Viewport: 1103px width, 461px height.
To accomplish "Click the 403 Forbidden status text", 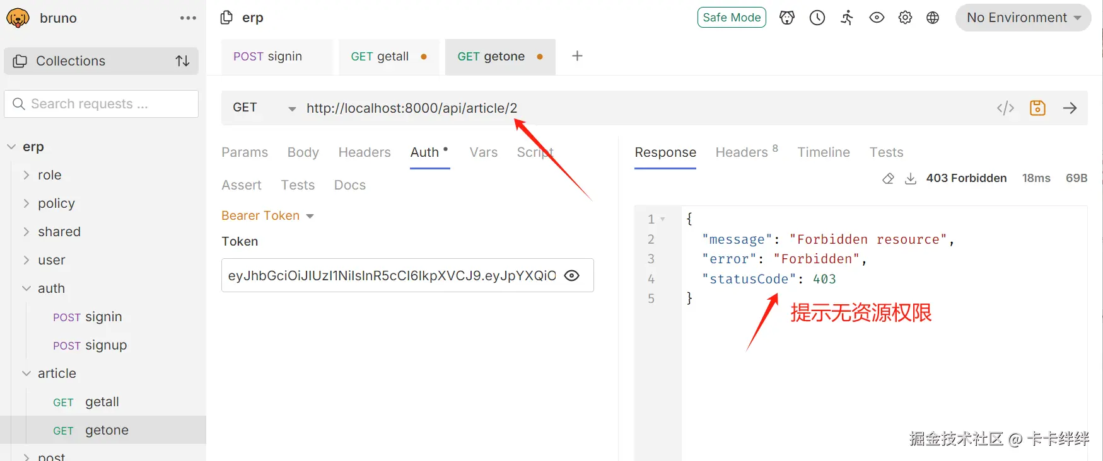I will 966,179.
